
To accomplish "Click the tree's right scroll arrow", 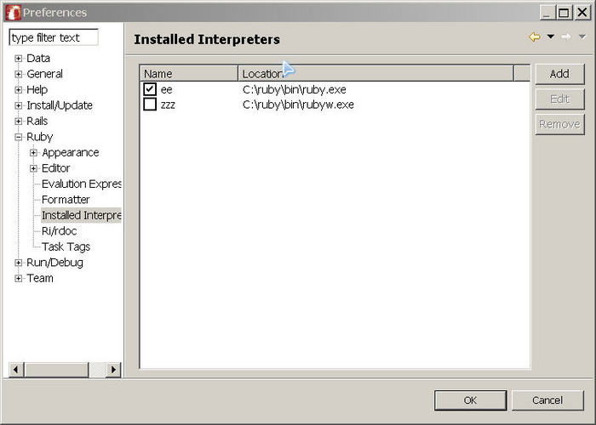I will 113,369.
